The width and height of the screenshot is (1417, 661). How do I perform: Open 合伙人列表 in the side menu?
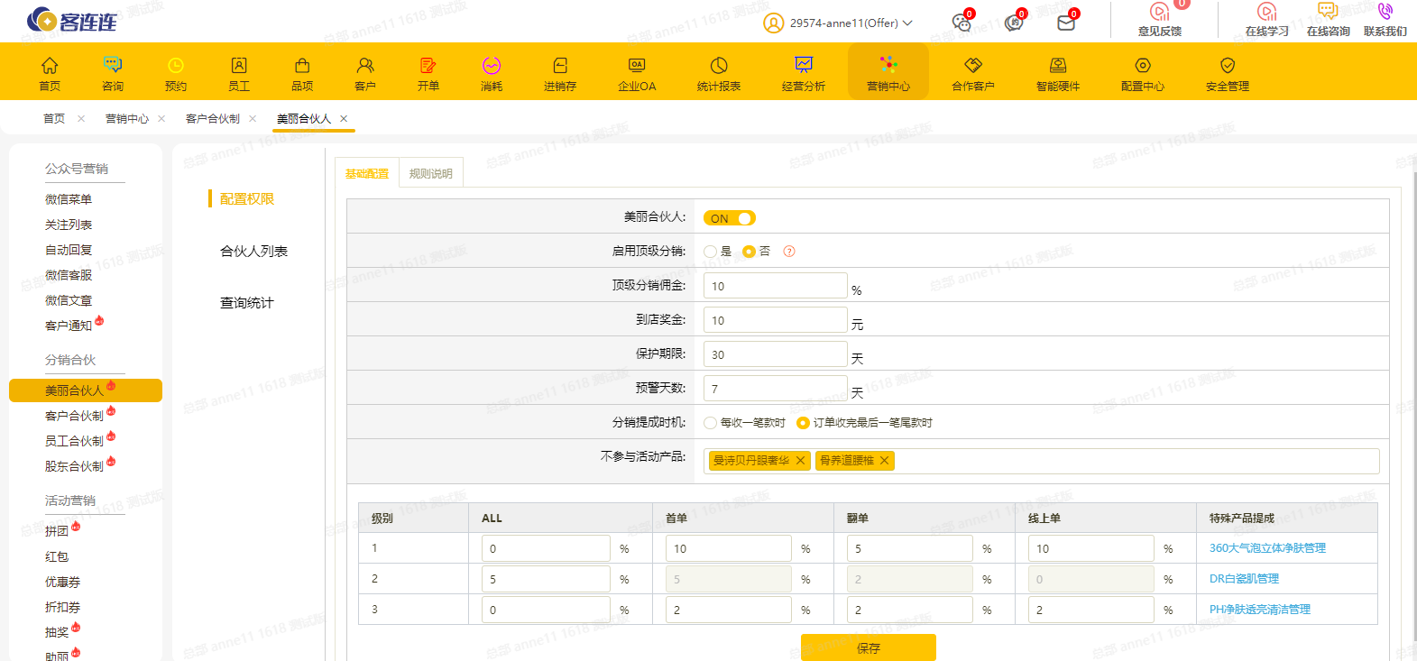click(253, 252)
